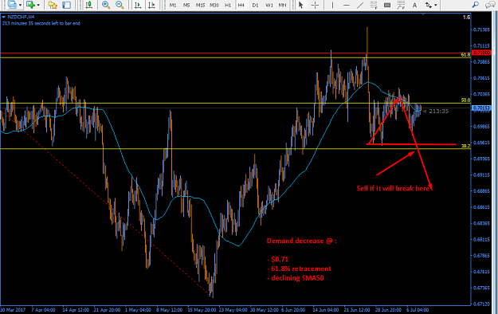
Task: Click the blue current price tag on axis
Action: (481, 108)
